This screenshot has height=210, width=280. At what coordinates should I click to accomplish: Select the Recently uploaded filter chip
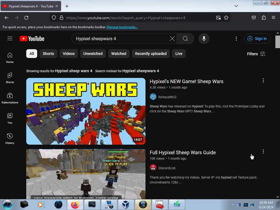click(x=151, y=54)
